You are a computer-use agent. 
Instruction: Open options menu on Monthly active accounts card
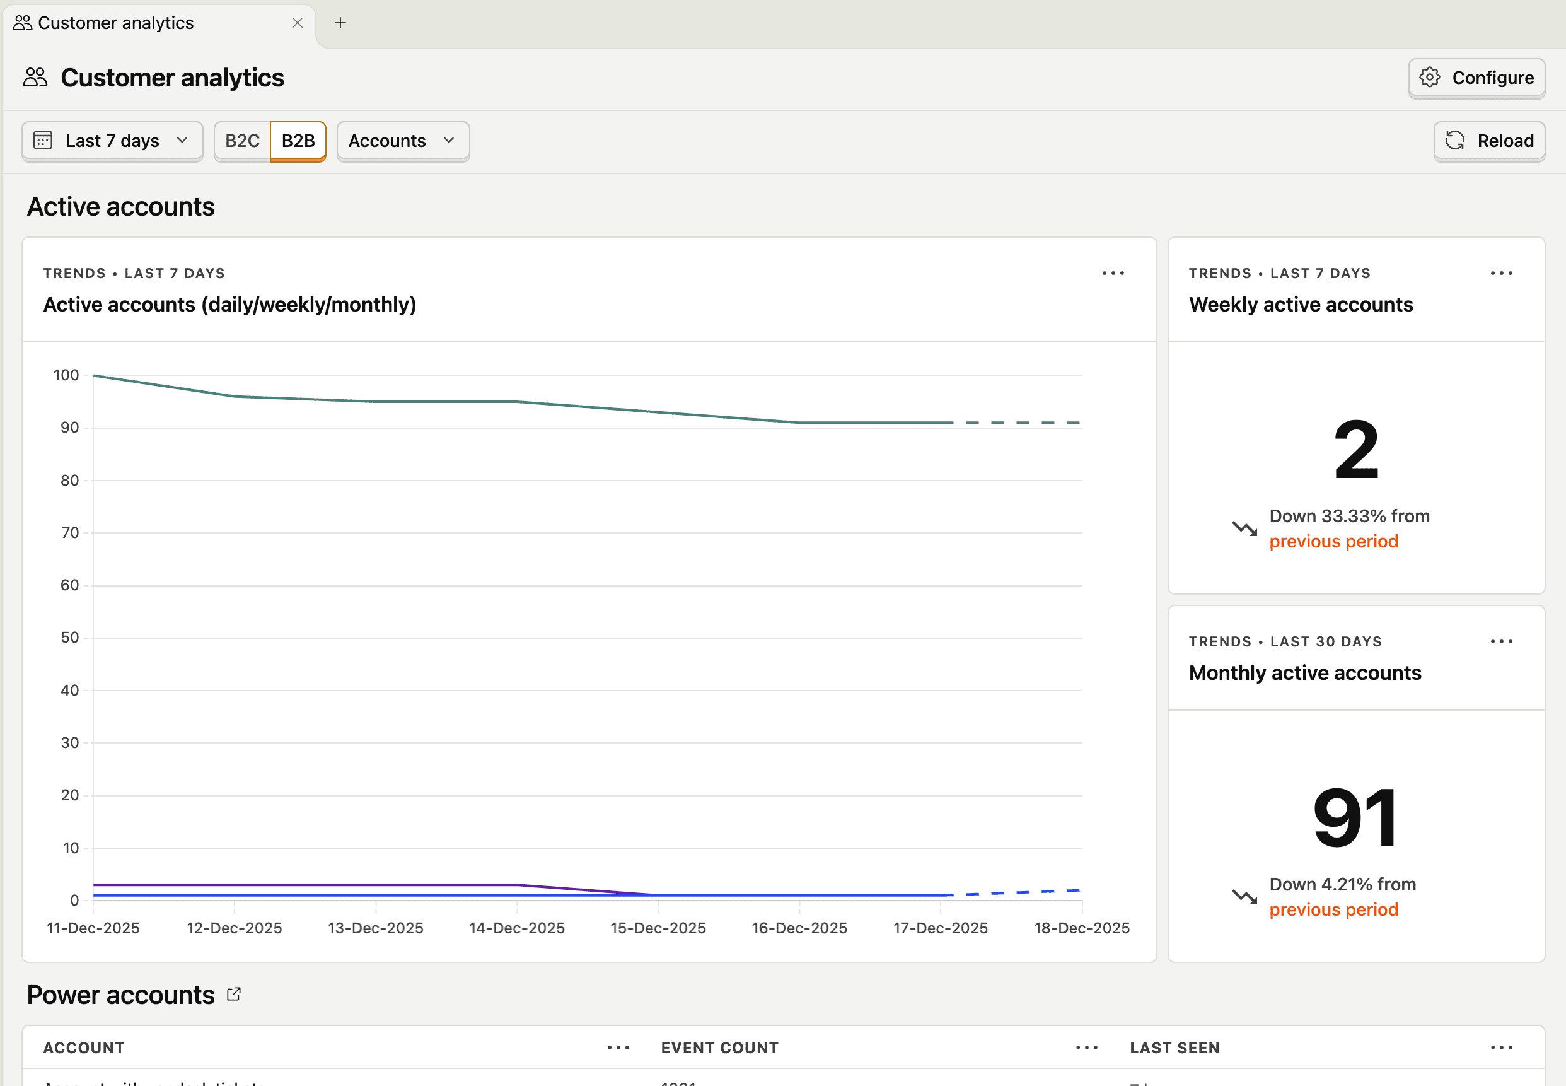click(1501, 640)
